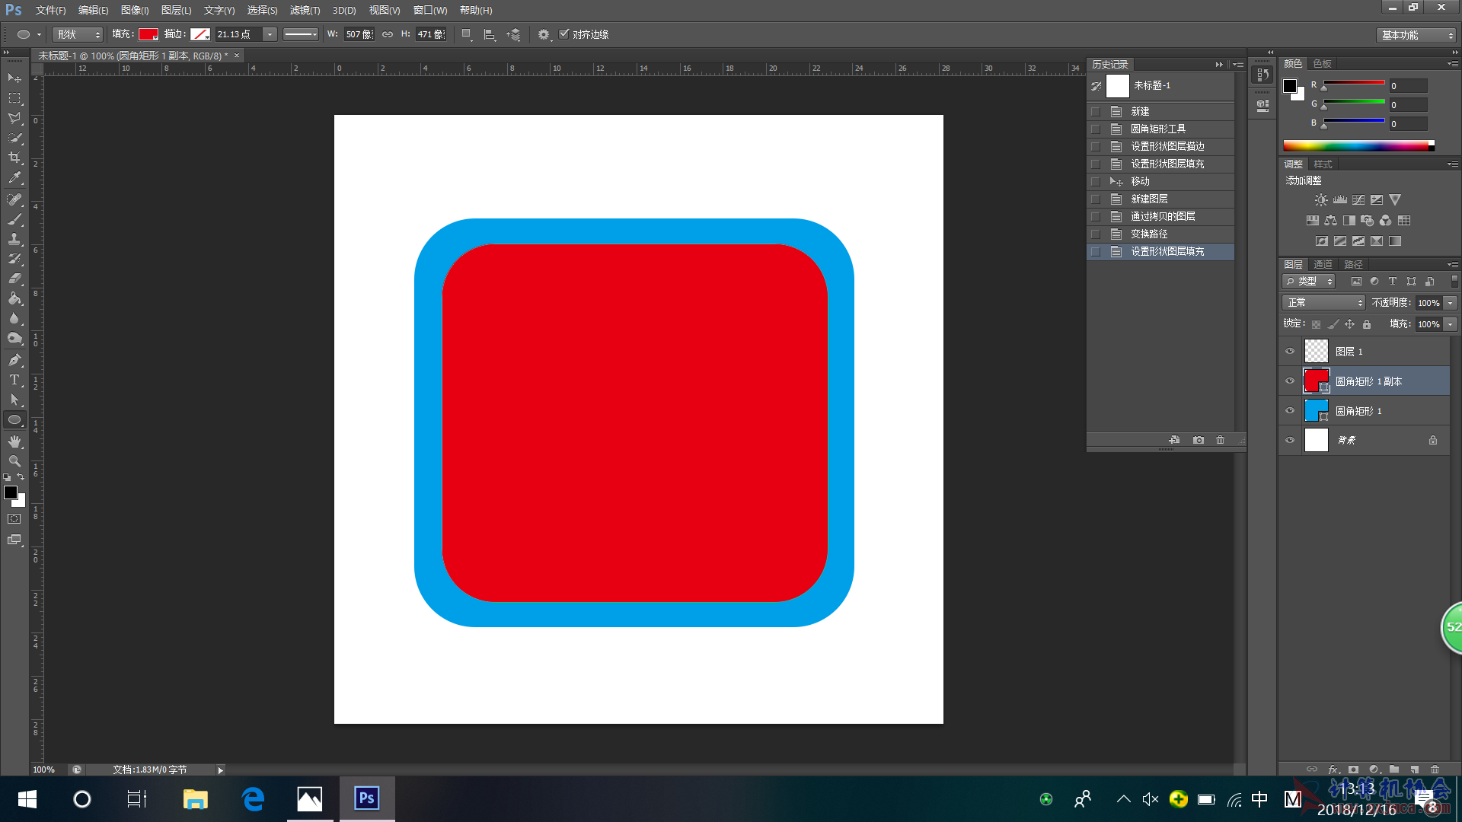The height and width of the screenshot is (822, 1462).
Task: Add a Photo Filter adjustment
Action: coord(1368,221)
